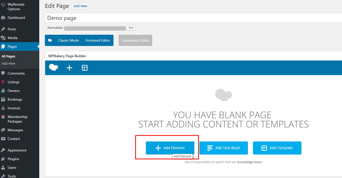
Task: Click the Add Element button
Action: pyautogui.click(x=170, y=148)
